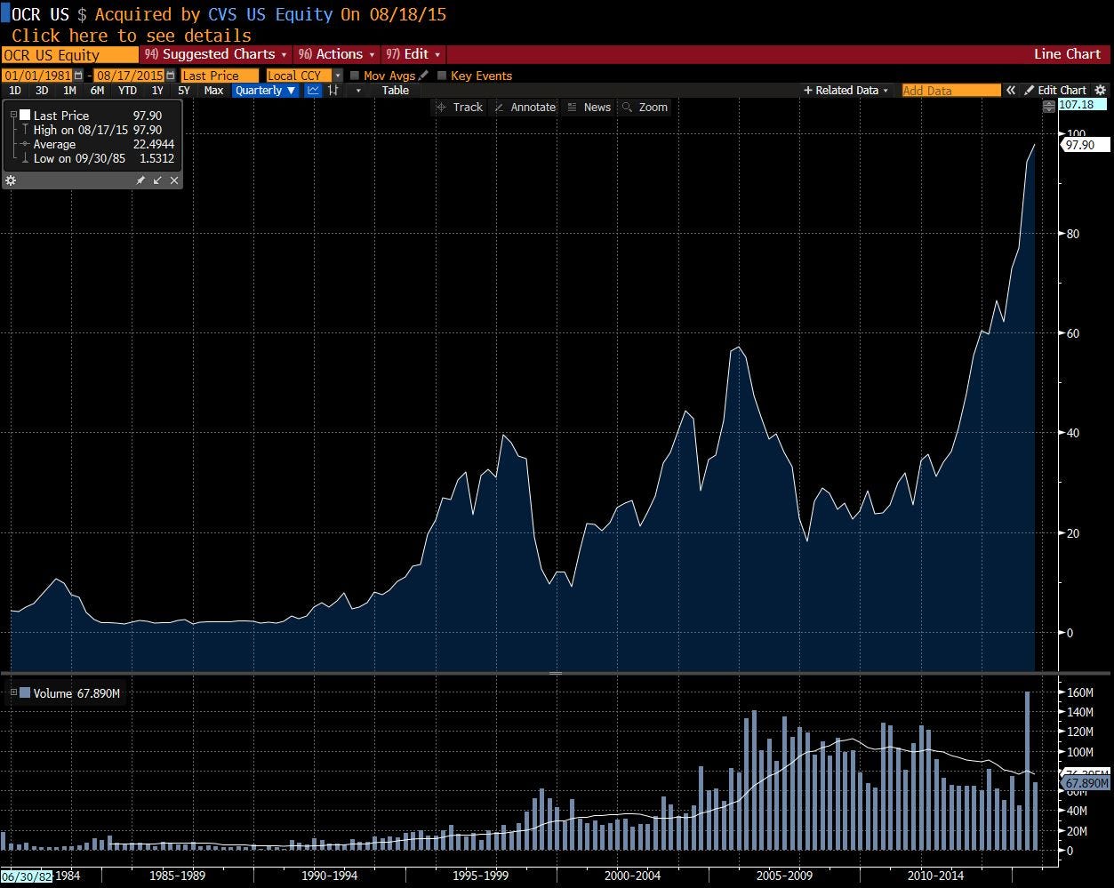This screenshot has height=888, width=1114.
Task: Click the Last Price field selector
Action: click(220, 76)
